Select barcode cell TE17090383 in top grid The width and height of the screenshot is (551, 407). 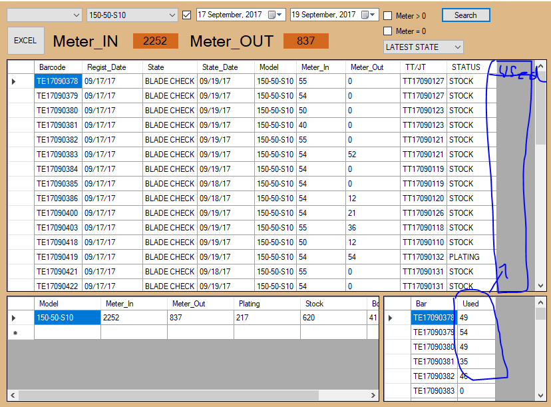[x=59, y=155]
